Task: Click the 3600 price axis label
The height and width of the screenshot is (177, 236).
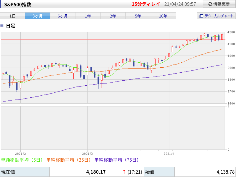Action: point(231,103)
